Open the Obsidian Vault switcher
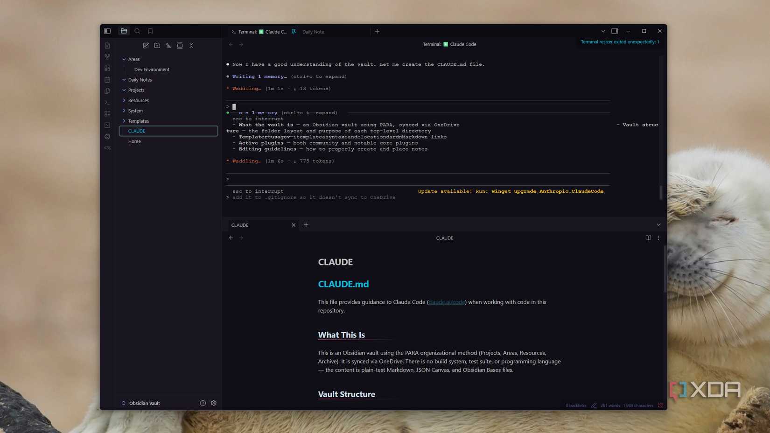The height and width of the screenshot is (433, 770). 141,403
